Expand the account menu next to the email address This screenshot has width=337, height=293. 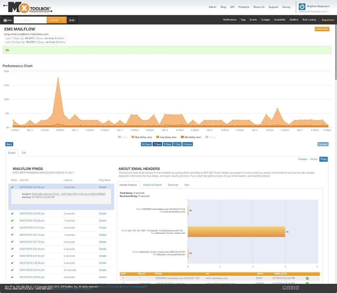click(328, 11)
